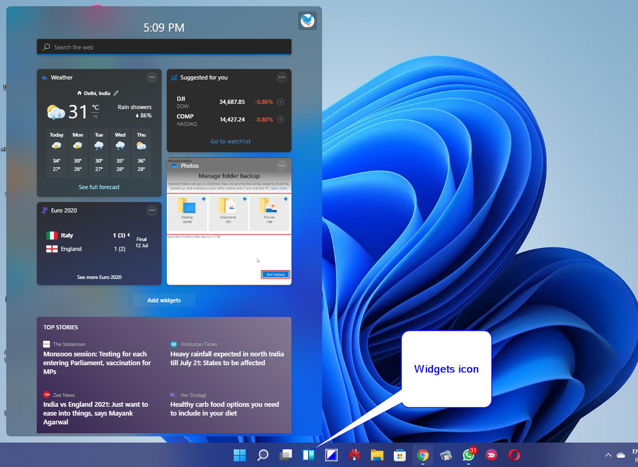638x467 pixels.
Task: Switch temperature to Fahrenheit unit
Action: click(96, 116)
